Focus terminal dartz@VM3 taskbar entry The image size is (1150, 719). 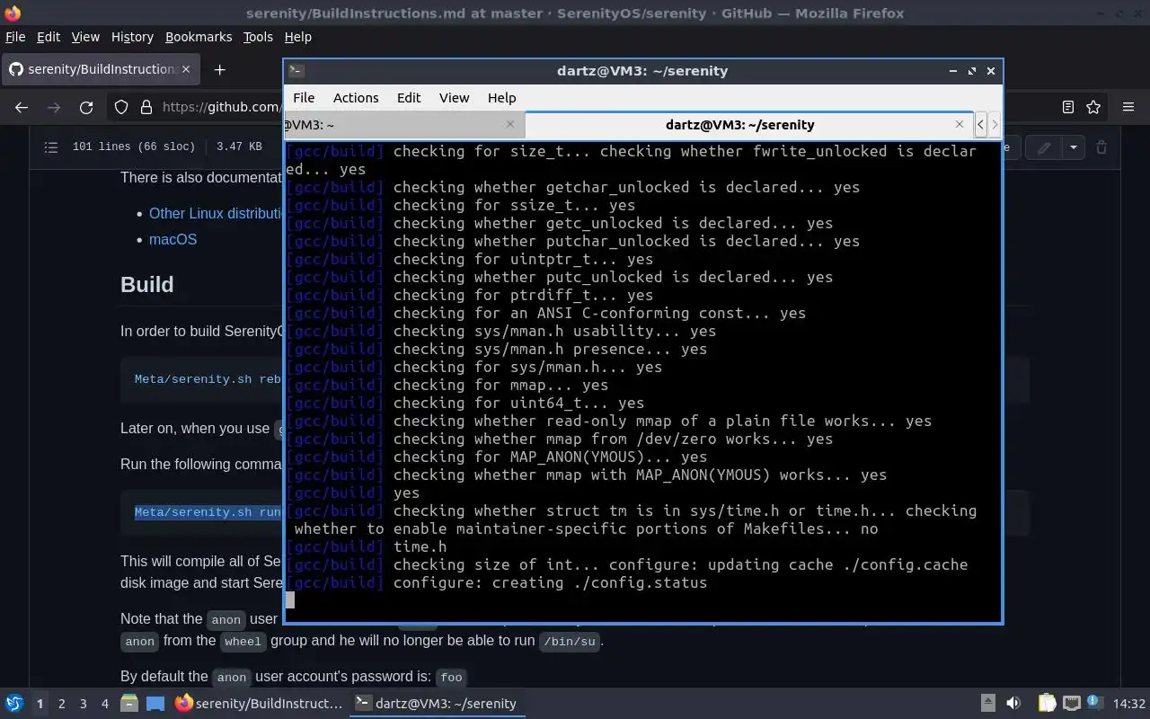(437, 703)
